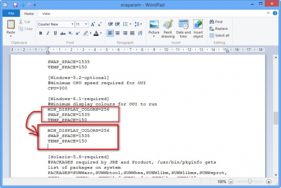Open Picture dropdown arrow
281x188 pixels.
point(154,36)
